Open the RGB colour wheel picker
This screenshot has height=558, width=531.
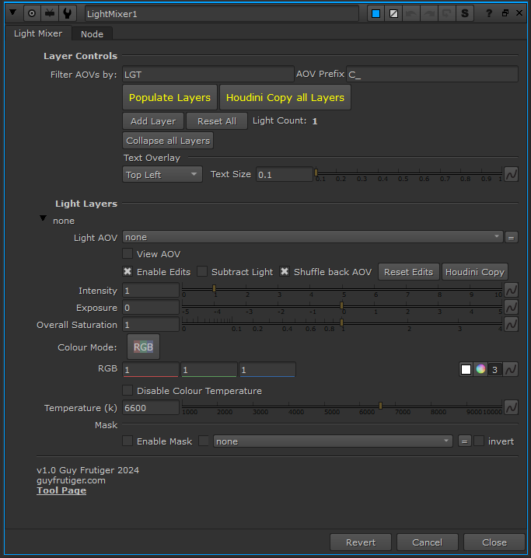[480, 369]
